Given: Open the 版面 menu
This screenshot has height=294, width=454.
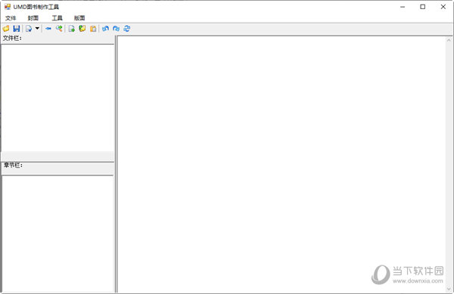Looking at the screenshot, I should pyautogui.click(x=79, y=18).
